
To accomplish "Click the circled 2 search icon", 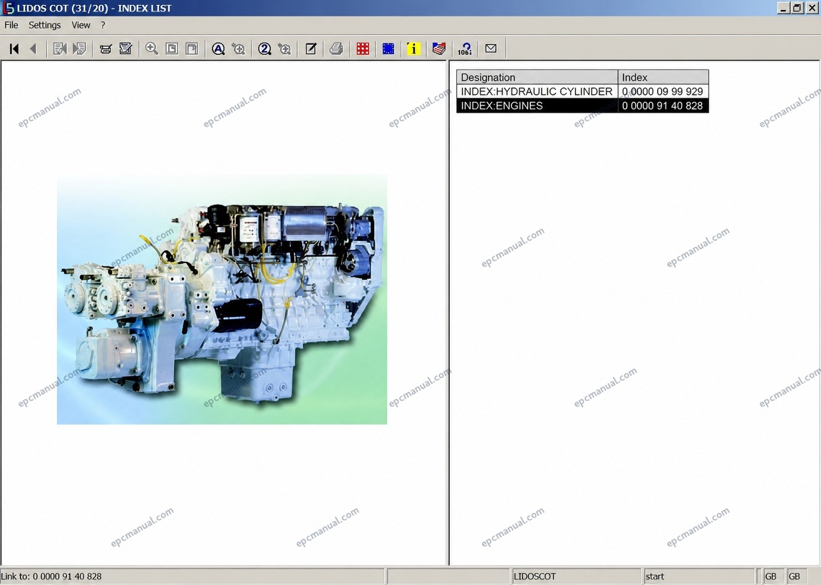I will click(x=264, y=49).
